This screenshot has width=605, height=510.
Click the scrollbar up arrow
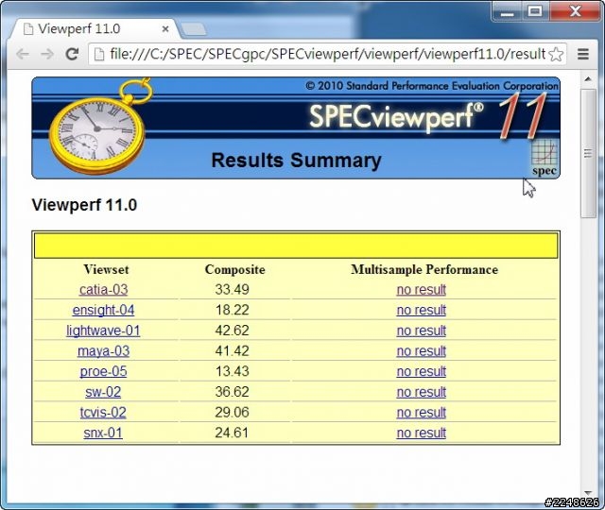point(588,79)
